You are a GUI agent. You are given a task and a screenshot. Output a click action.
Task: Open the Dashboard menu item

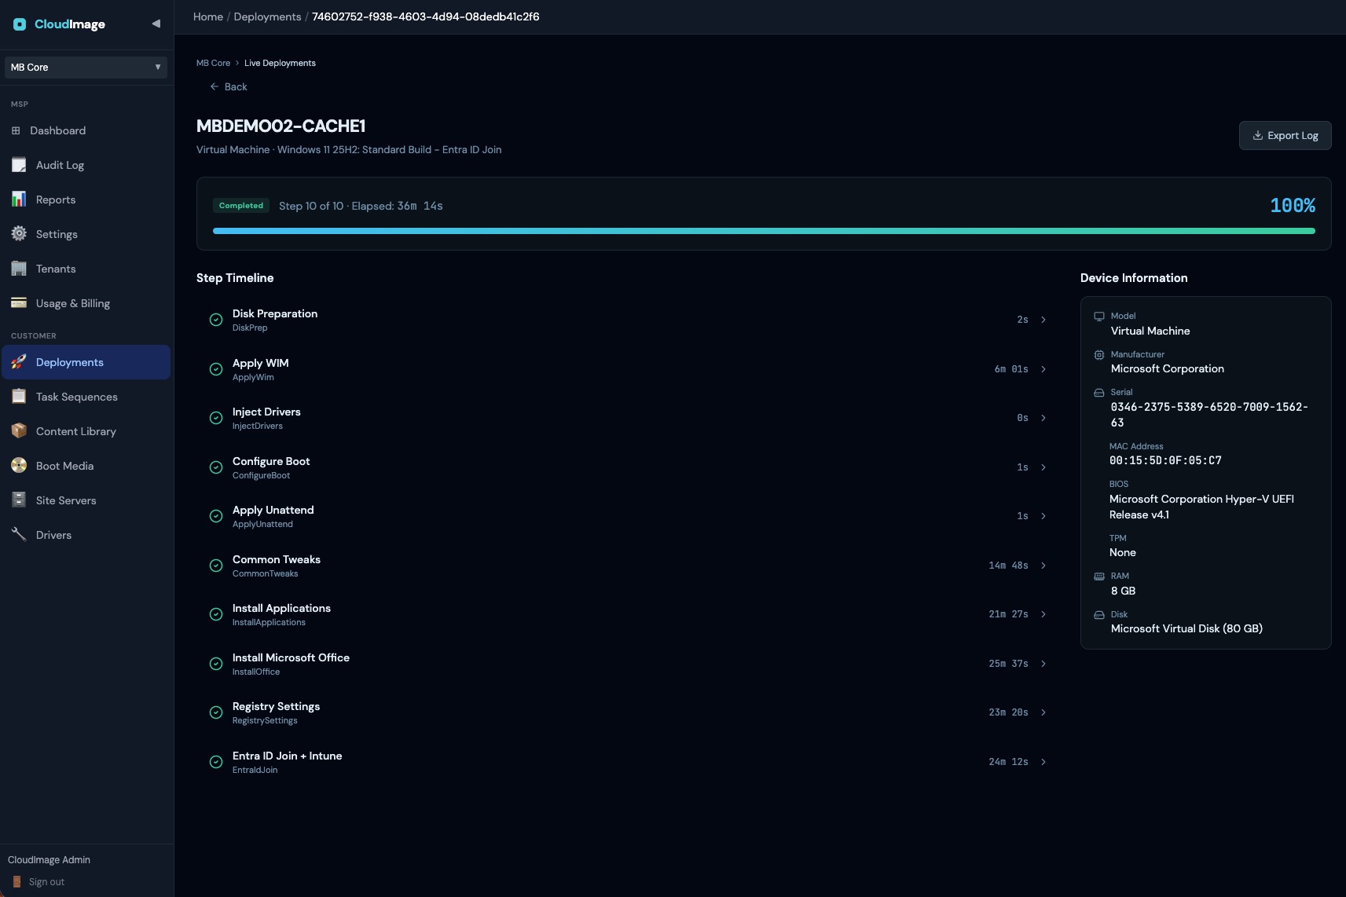tap(86, 130)
